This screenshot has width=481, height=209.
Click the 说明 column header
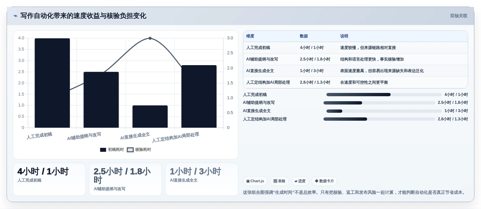pyautogui.click(x=344, y=36)
